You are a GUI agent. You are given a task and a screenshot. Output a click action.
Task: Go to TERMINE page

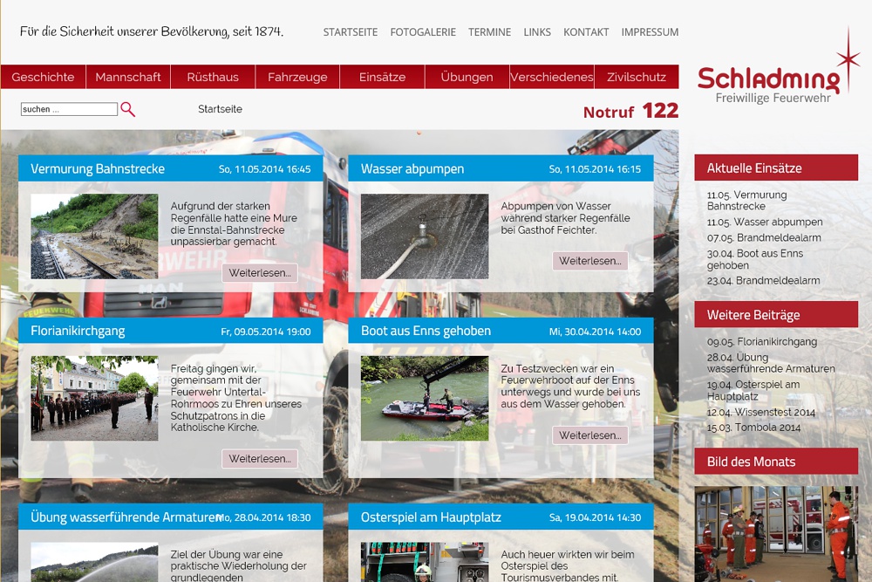[489, 32]
